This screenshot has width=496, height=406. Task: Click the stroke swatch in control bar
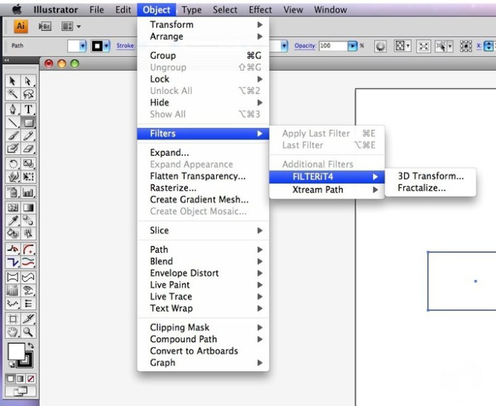[x=97, y=46]
